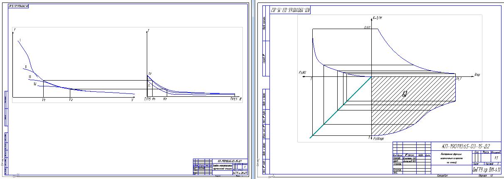504x179 pixels.
Task: Select the 0,01 value near the vertical axis
Action: (367, 27)
